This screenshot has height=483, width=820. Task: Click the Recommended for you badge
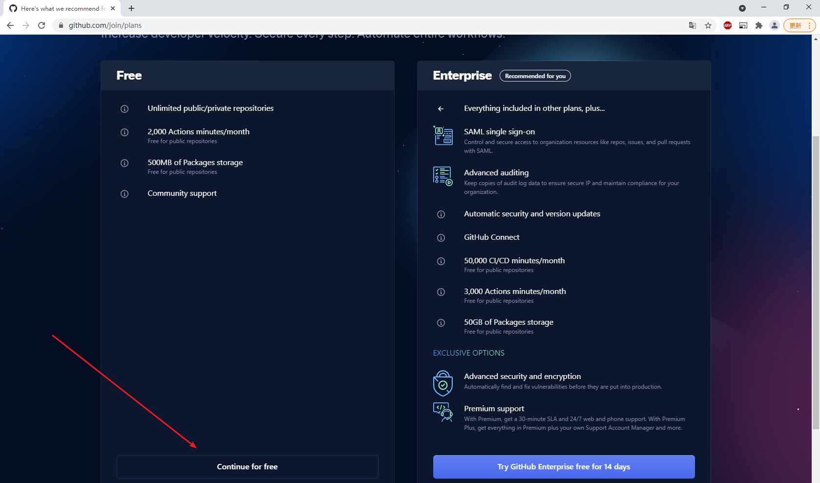[535, 76]
